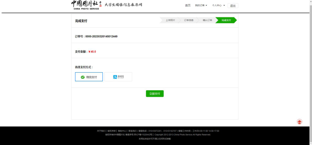
Task: Select the 上传照片 step tab
Action: click(170, 20)
